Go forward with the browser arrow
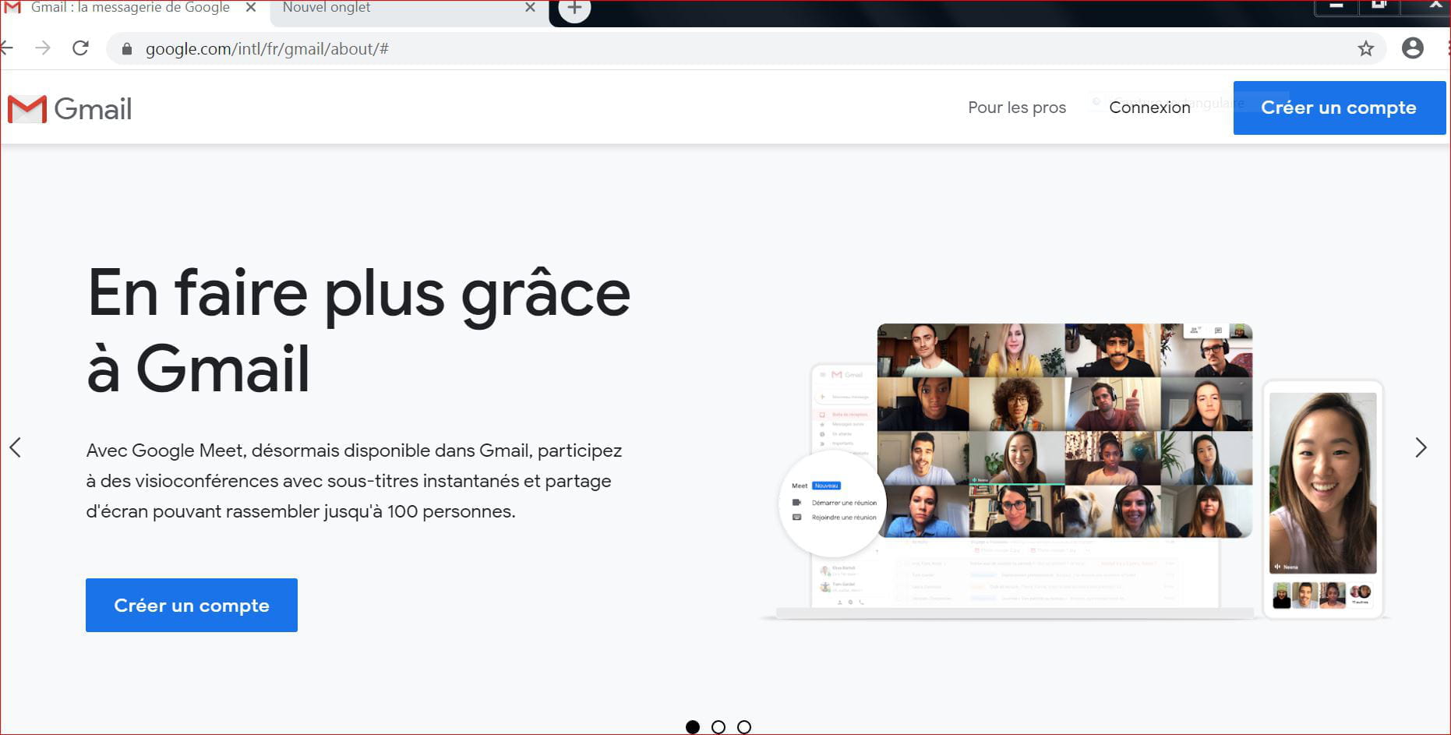1451x735 pixels. 43,48
